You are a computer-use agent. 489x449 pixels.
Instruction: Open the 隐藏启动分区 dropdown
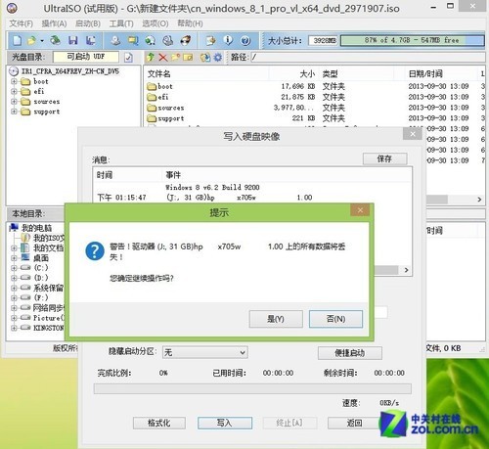204,352
